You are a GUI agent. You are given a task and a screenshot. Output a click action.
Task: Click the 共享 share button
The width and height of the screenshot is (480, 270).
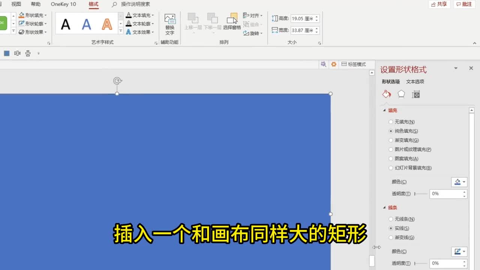click(439, 4)
